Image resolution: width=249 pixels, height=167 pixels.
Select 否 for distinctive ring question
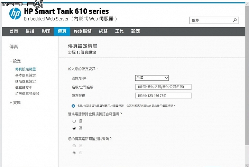(74, 153)
